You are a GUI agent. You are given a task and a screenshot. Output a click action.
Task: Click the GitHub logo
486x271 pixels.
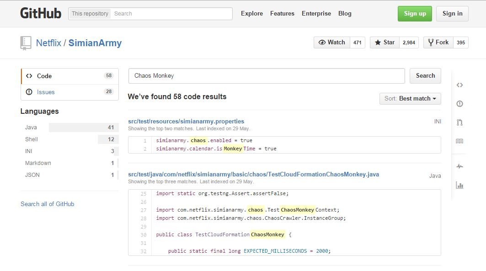pyautogui.click(x=41, y=13)
